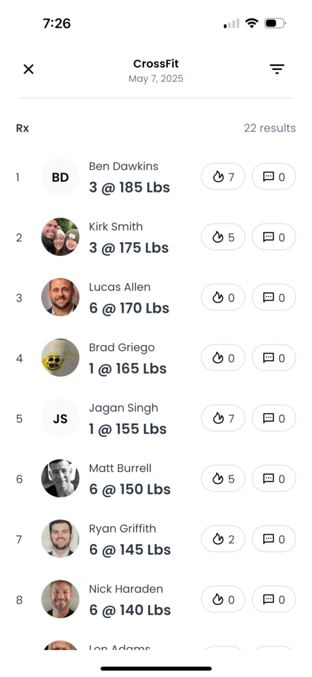Tap the Rx division label
Image resolution: width=312 pixels, height=677 pixels.
(22, 128)
